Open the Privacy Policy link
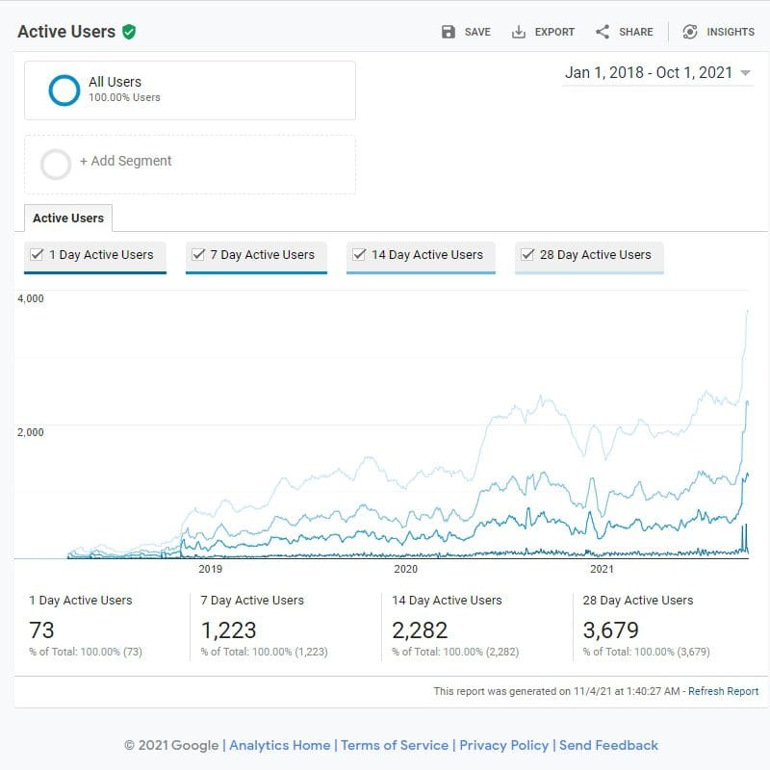 click(x=503, y=745)
